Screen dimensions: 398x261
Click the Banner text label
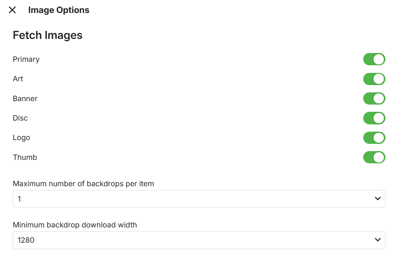(x=25, y=99)
